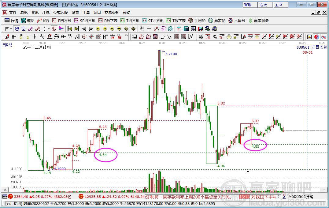Click the 主页 homepage button
The height and width of the screenshot is (208, 329).
point(280,5)
